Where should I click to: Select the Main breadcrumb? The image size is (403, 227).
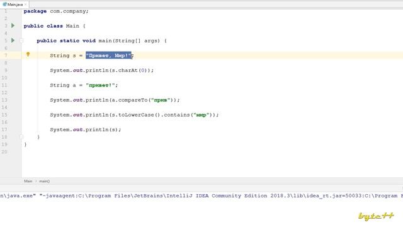point(28,181)
